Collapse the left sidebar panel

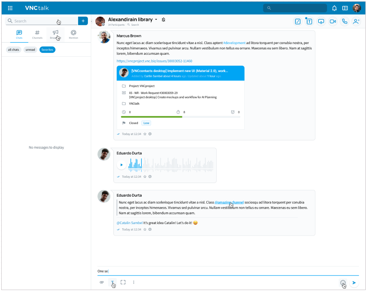point(91,21)
